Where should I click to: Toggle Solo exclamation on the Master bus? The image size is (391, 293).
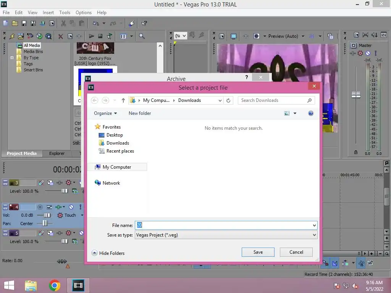point(376,53)
